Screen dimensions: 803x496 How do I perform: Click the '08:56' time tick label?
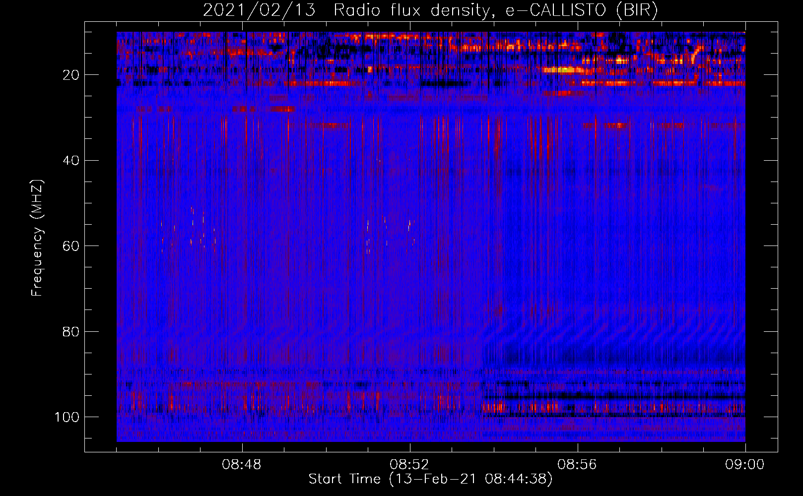click(577, 465)
